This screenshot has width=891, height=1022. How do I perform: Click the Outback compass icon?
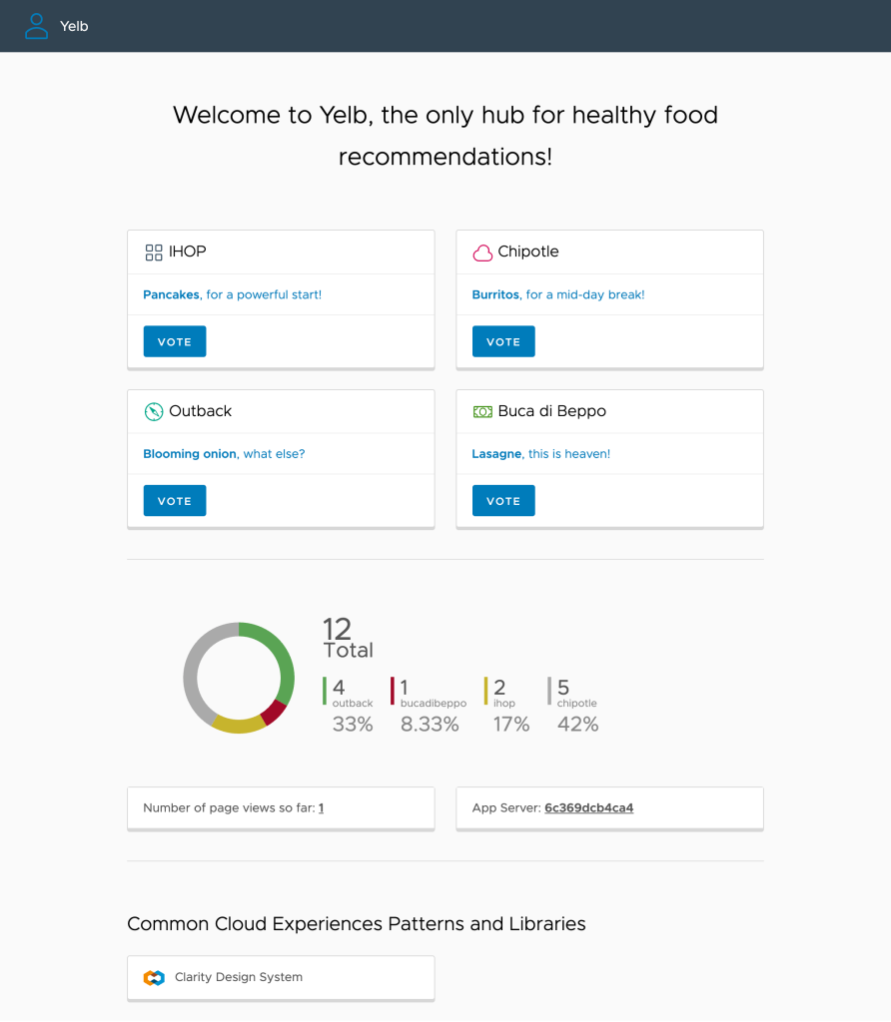pyautogui.click(x=155, y=410)
